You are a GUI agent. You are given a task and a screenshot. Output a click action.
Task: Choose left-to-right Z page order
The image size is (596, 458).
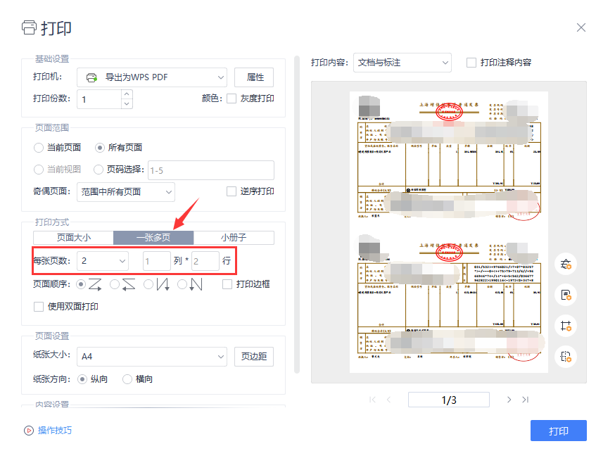[x=81, y=284]
